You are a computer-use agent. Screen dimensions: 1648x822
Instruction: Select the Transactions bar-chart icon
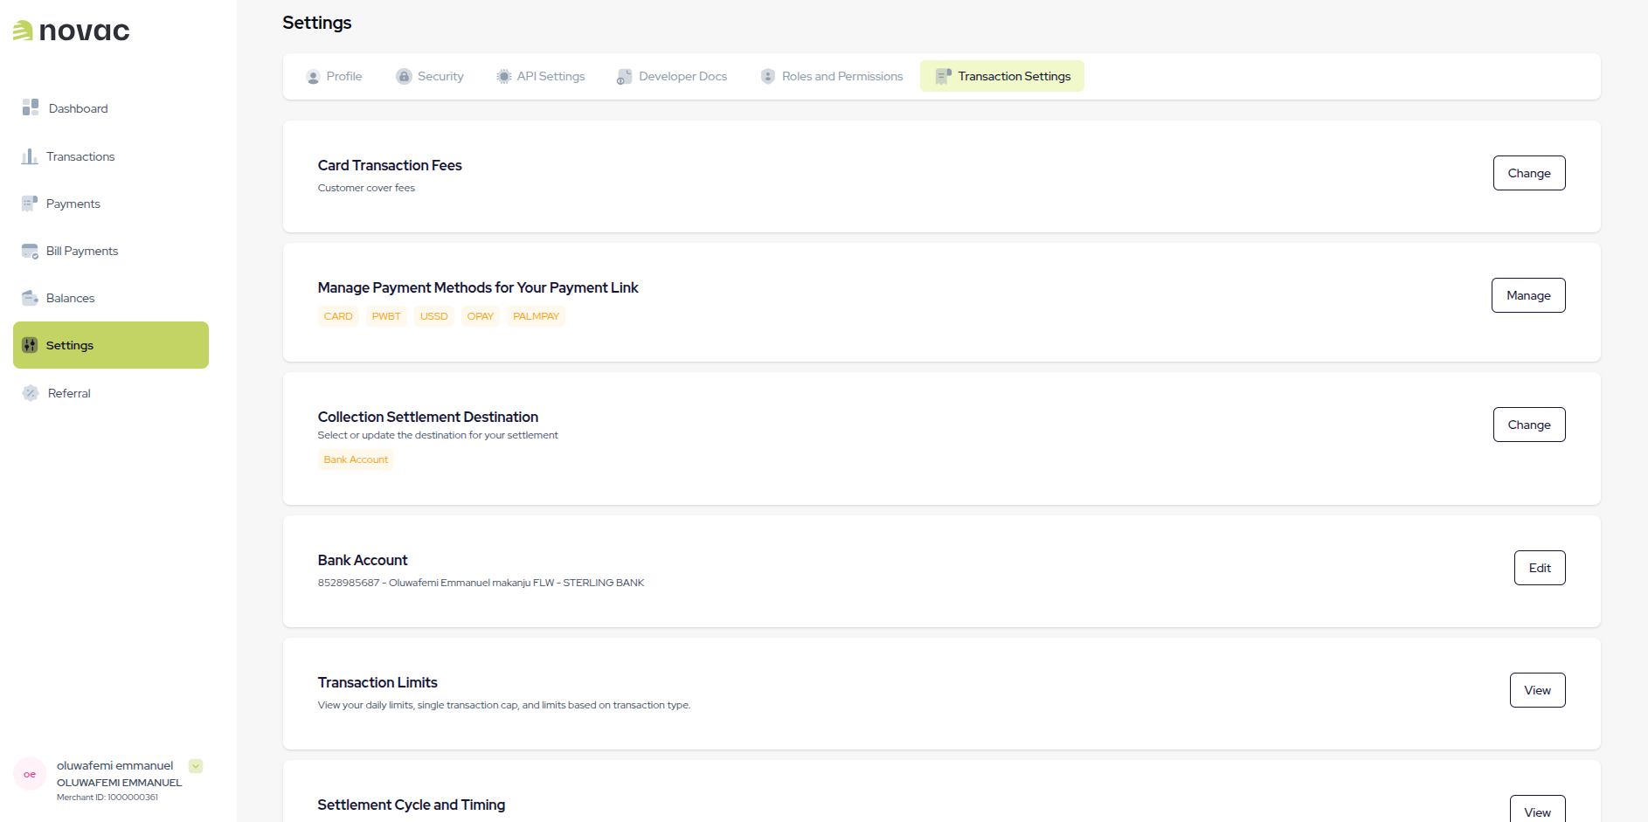tap(30, 155)
